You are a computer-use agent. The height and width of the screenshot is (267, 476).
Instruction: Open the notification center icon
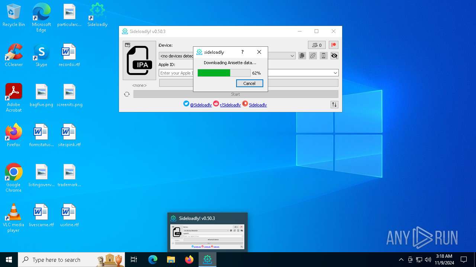pyautogui.click(x=464, y=260)
